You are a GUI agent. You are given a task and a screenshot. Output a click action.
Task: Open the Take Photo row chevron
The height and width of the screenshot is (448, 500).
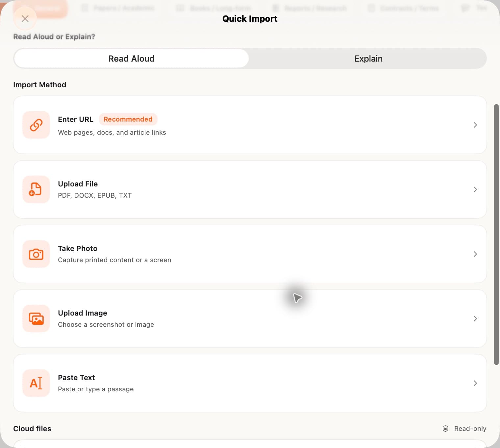point(475,254)
